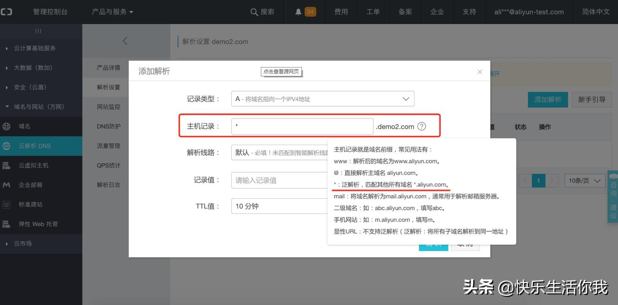Click the Aliyun logo in the top bar
Image resolution: width=618 pixels, height=305 pixels.
pyautogui.click(x=7, y=11)
